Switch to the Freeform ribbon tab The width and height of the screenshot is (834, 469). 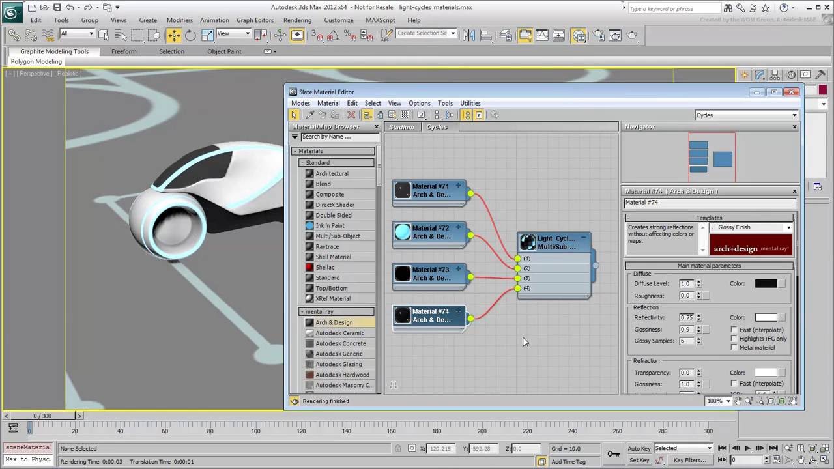(124, 51)
